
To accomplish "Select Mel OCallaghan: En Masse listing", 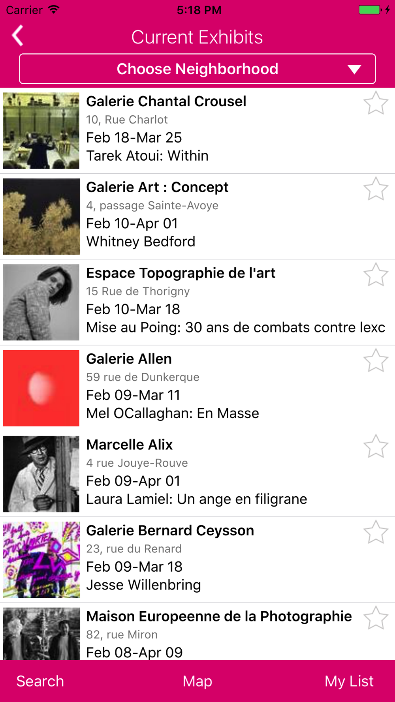I will [173, 413].
